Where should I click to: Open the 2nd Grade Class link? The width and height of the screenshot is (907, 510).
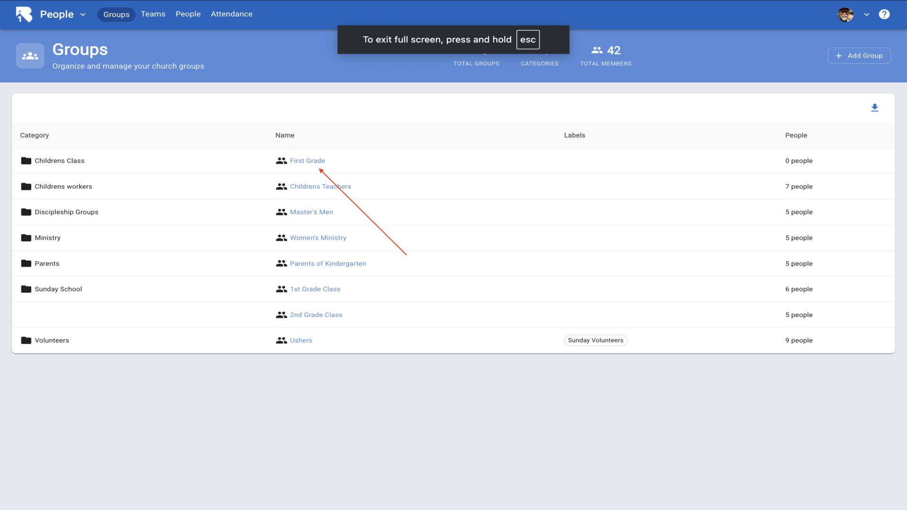[x=316, y=314]
